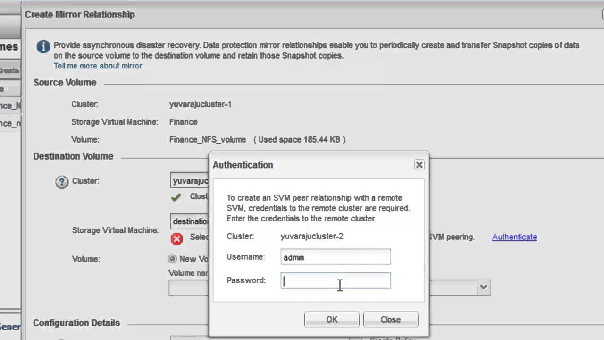The width and height of the screenshot is (604, 340).
Task: Open the Authenticate link
Action: pos(514,237)
